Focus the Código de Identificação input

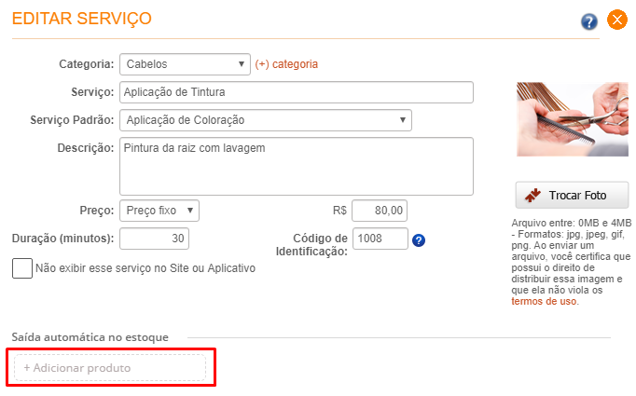point(380,239)
